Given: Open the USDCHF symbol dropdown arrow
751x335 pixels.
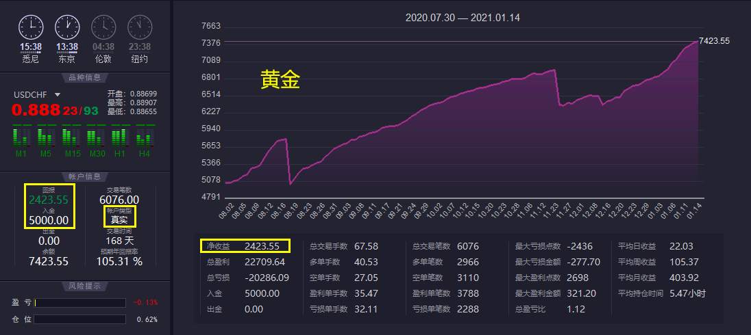Looking at the screenshot, I should [x=58, y=94].
